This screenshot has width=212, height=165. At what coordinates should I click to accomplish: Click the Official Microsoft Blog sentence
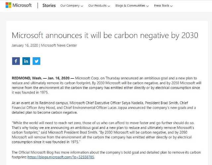(x=106, y=152)
